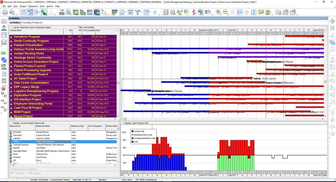Switch to the Projects tab
The image size is (336, 182).
point(37,23)
